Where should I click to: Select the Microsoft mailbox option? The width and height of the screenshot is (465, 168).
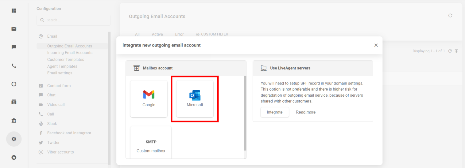pos(195,99)
